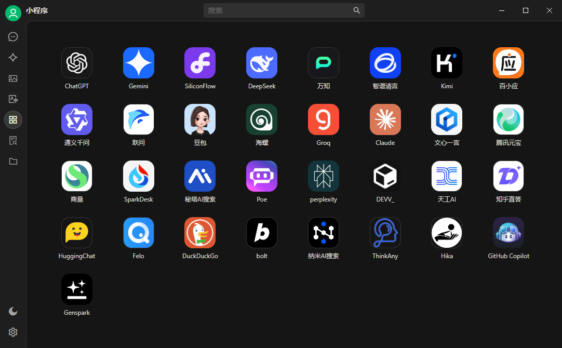The width and height of the screenshot is (562, 348).
Task: Launch the 腾讯元宝 mini app
Action: click(x=508, y=119)
